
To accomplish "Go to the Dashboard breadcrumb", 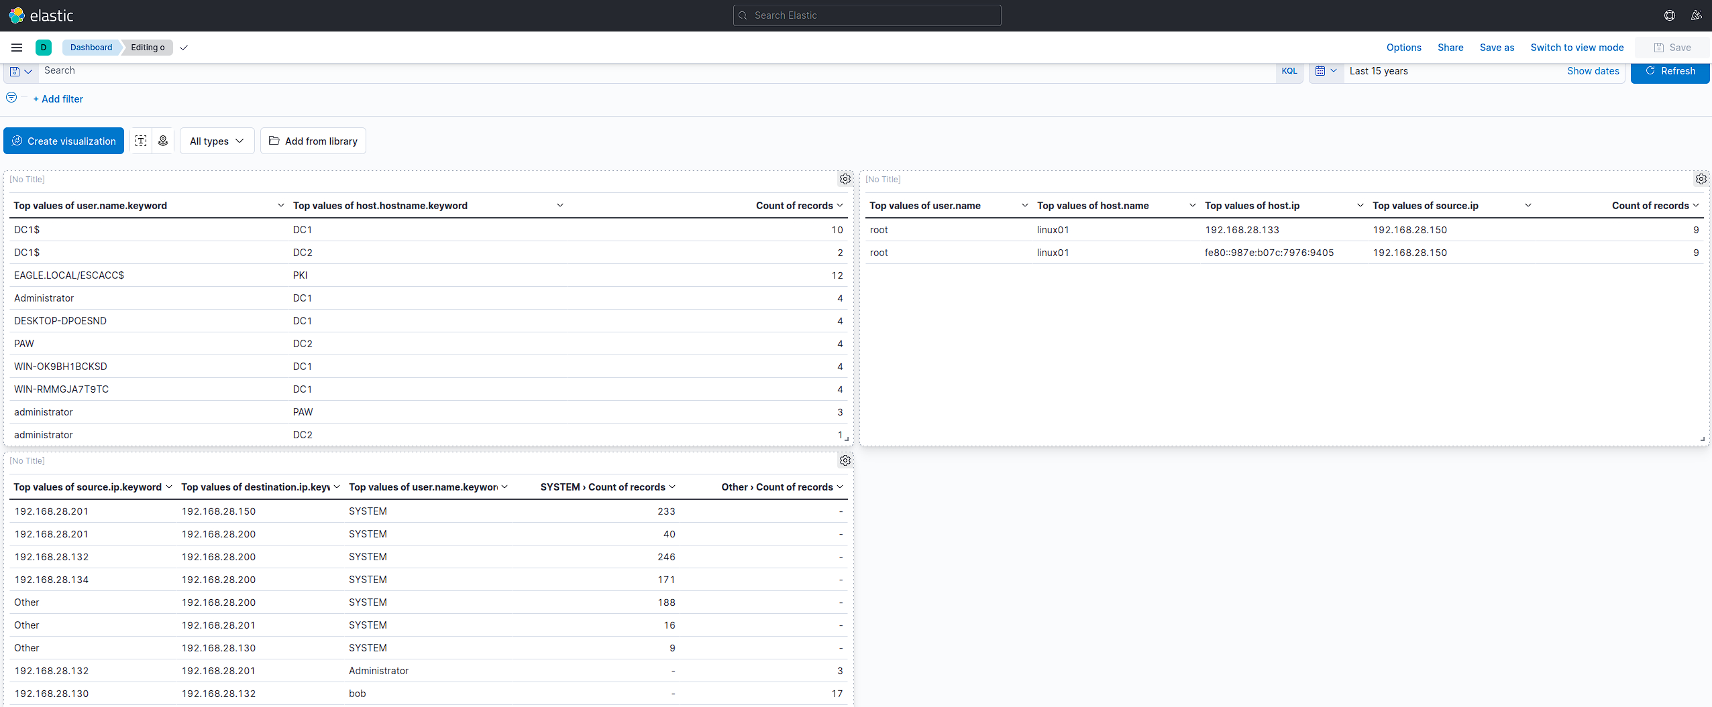I will pos(91,48).
